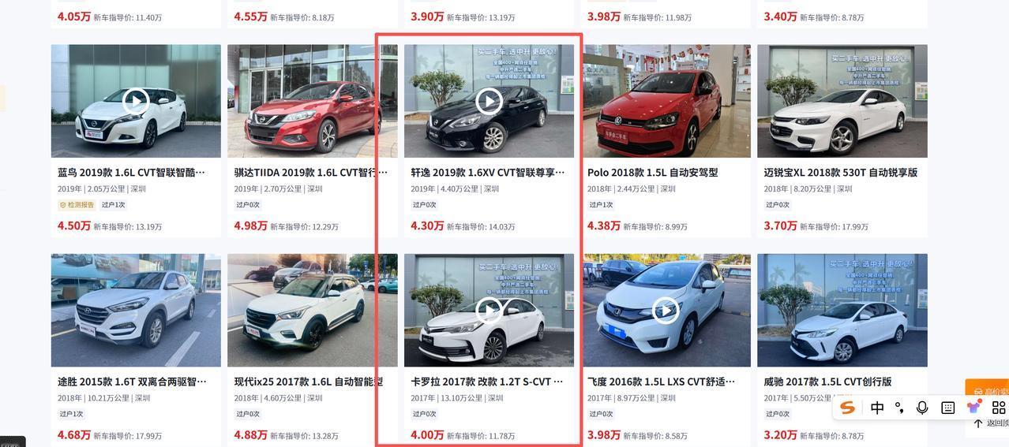The image size is (1009, 447).
Task: Open the Polo 2018款 1.5L 自动安驾型 listing
Action: [x=653, y=172]
